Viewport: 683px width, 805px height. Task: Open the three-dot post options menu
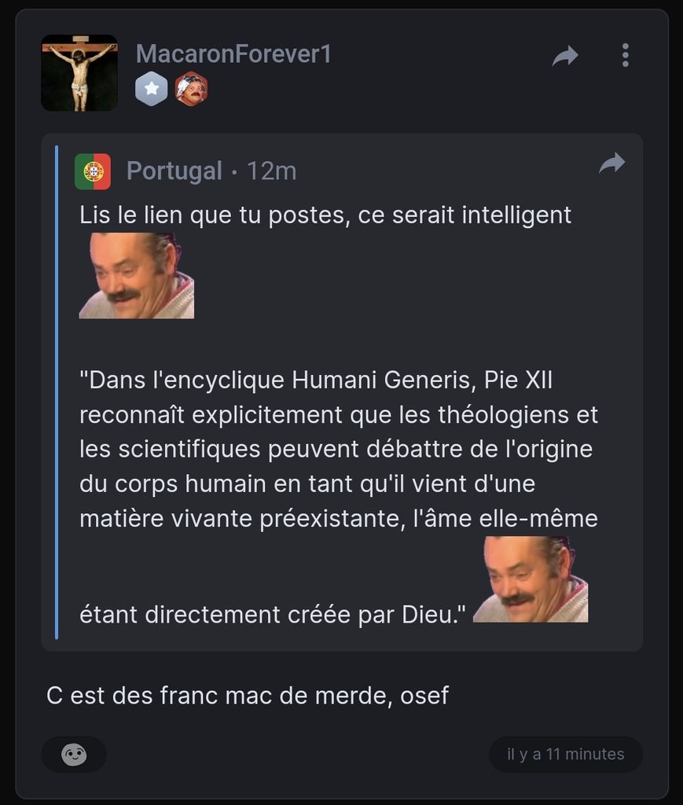(x=625, y=55)
